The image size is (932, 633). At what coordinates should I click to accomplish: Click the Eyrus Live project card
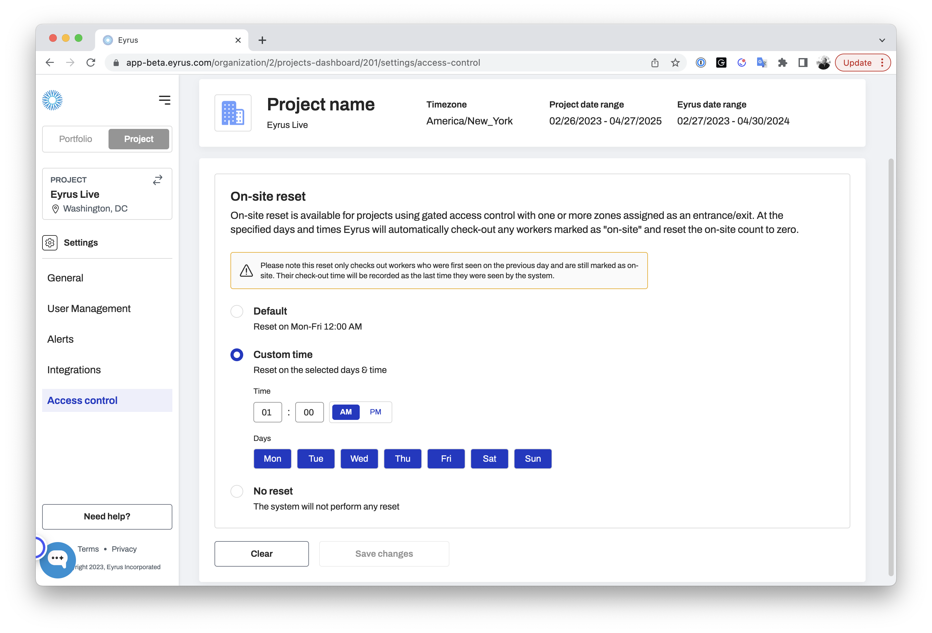[x=107, y=194]
